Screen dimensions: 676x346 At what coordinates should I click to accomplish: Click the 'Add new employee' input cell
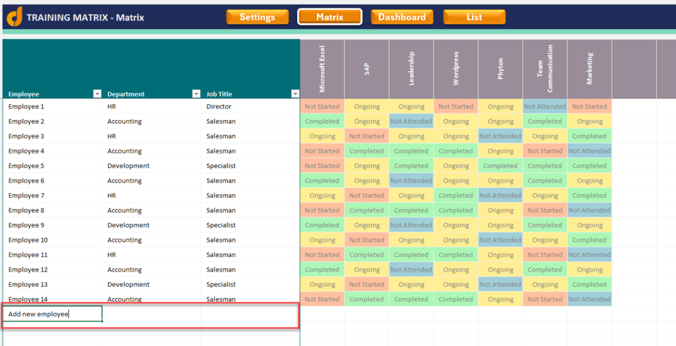pos(53,314)
